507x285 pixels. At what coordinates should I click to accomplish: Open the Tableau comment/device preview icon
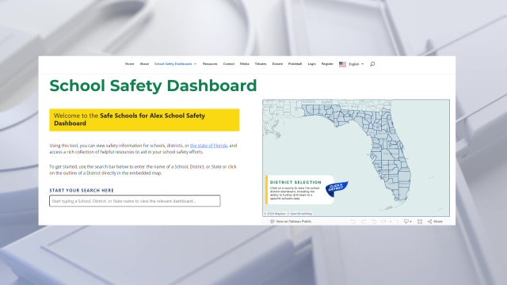click(407, 222)
